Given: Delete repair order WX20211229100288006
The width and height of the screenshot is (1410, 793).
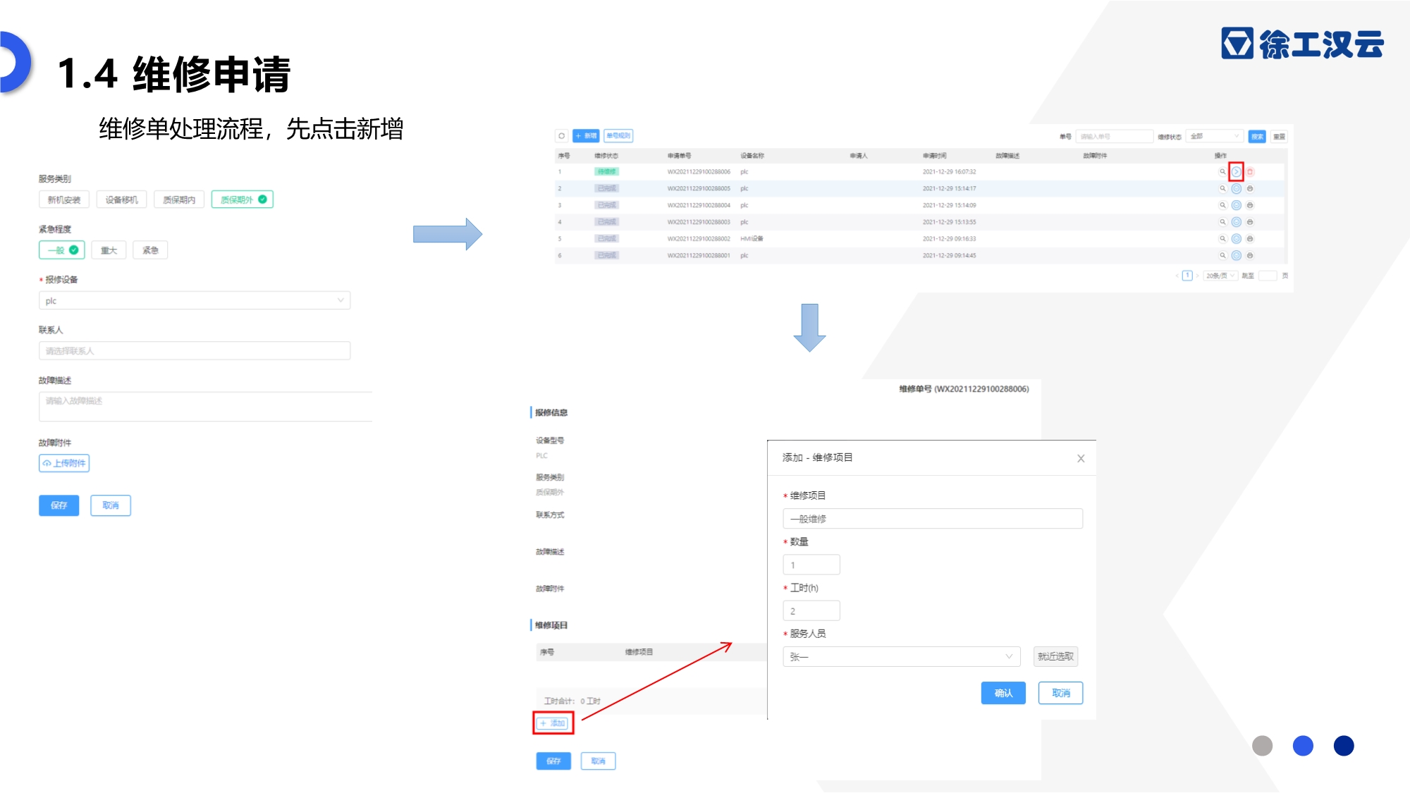Looking at the screenshot, I should click(1250, 171).
